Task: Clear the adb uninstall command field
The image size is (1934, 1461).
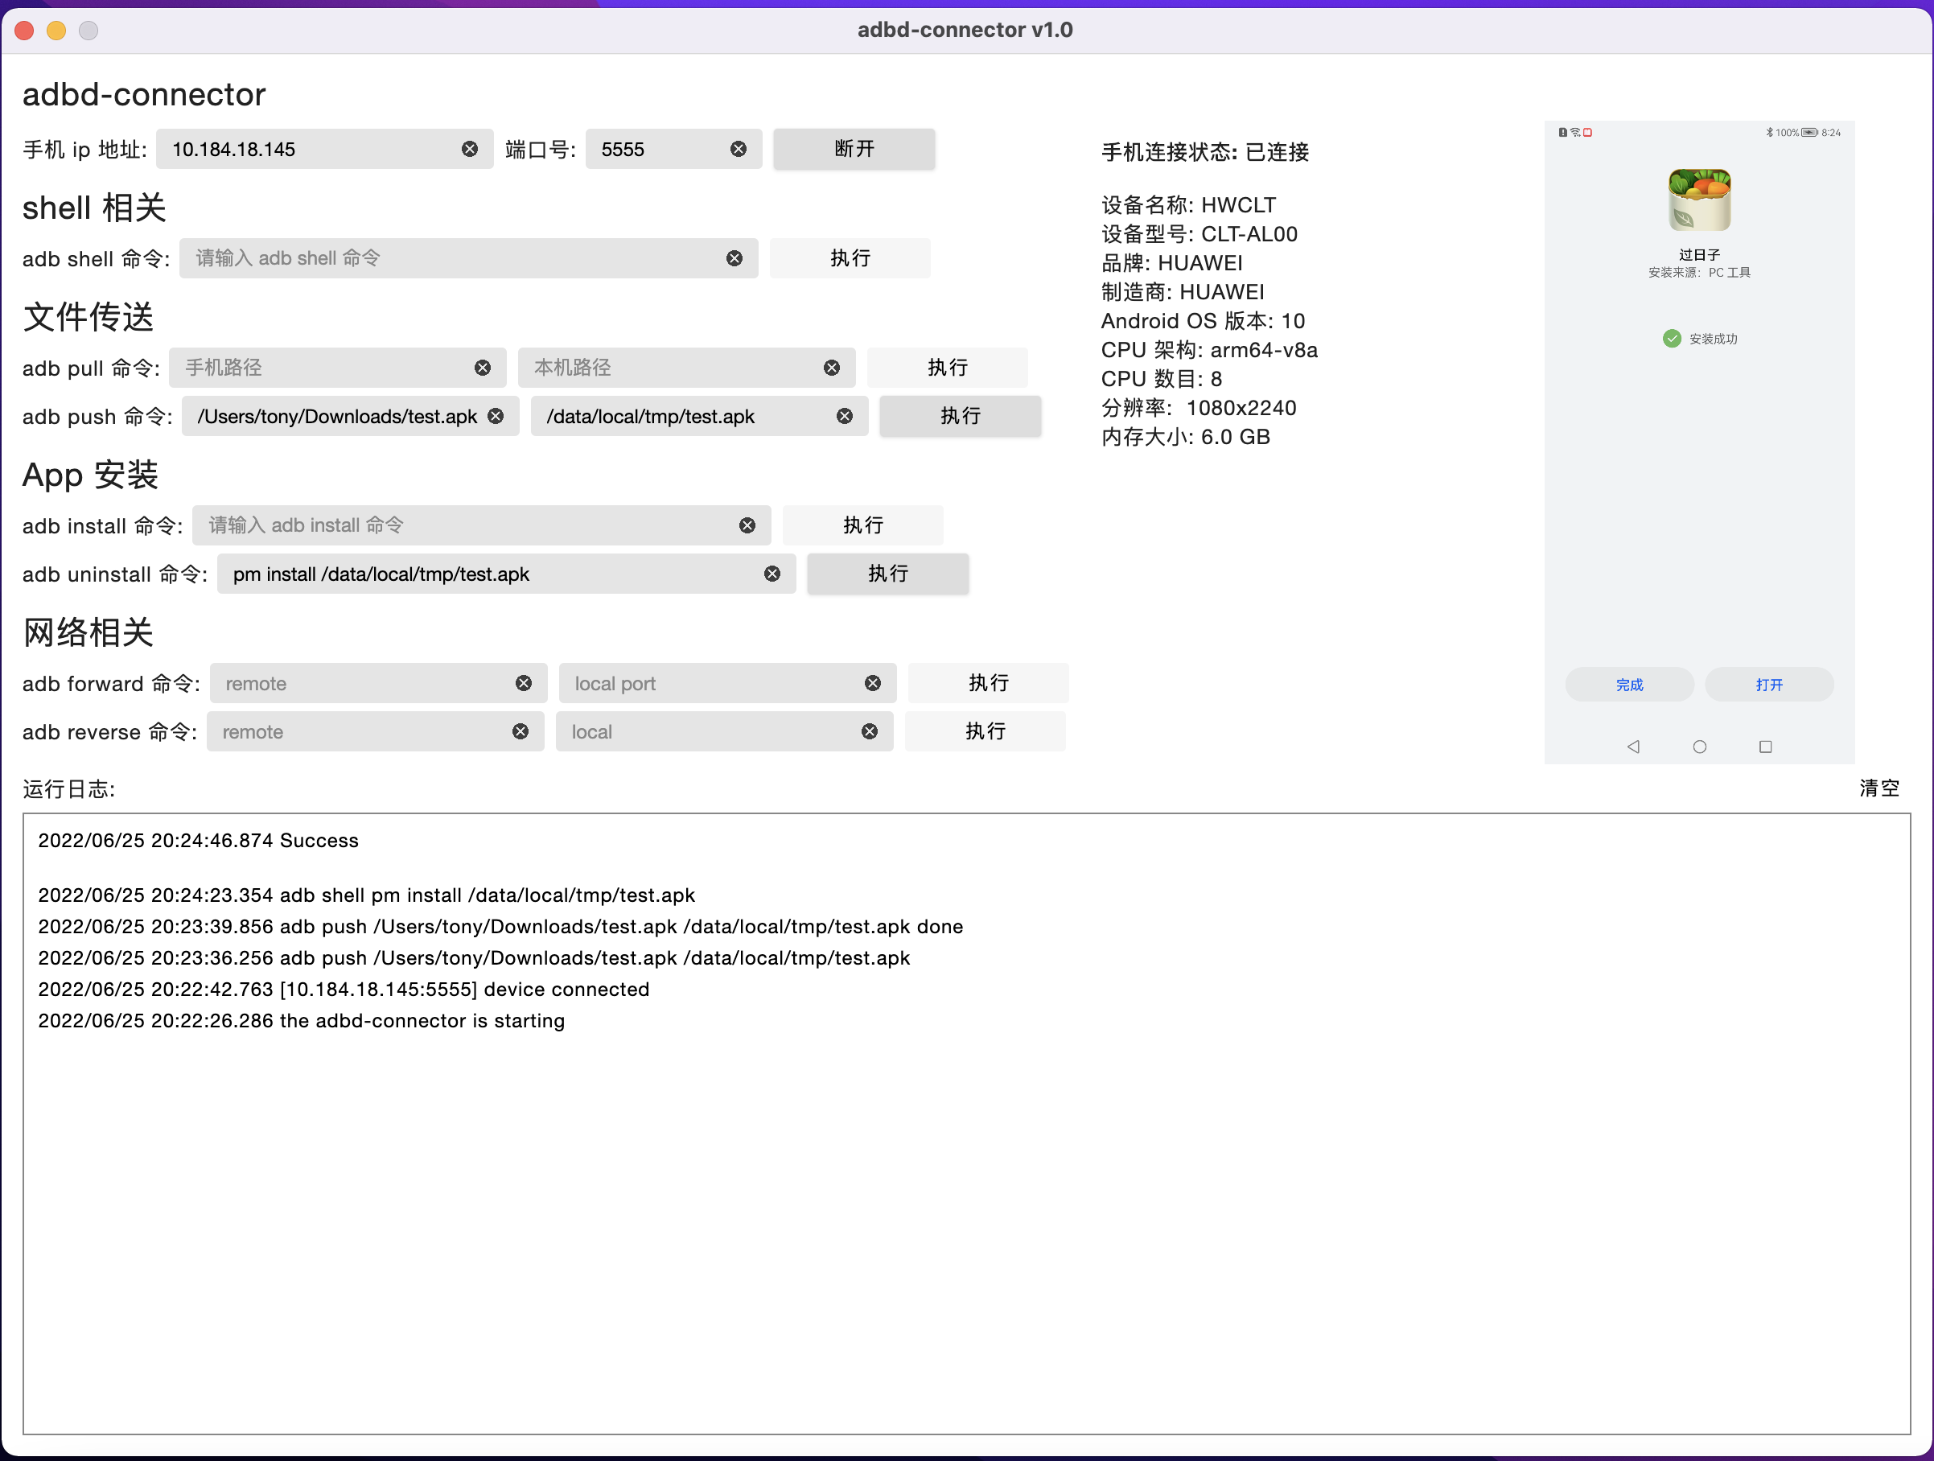Action: point(772,574)
